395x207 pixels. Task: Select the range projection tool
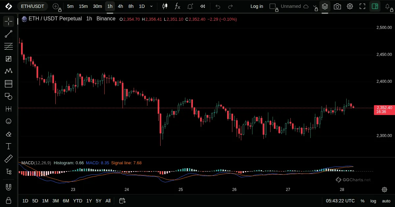[9, 109]
